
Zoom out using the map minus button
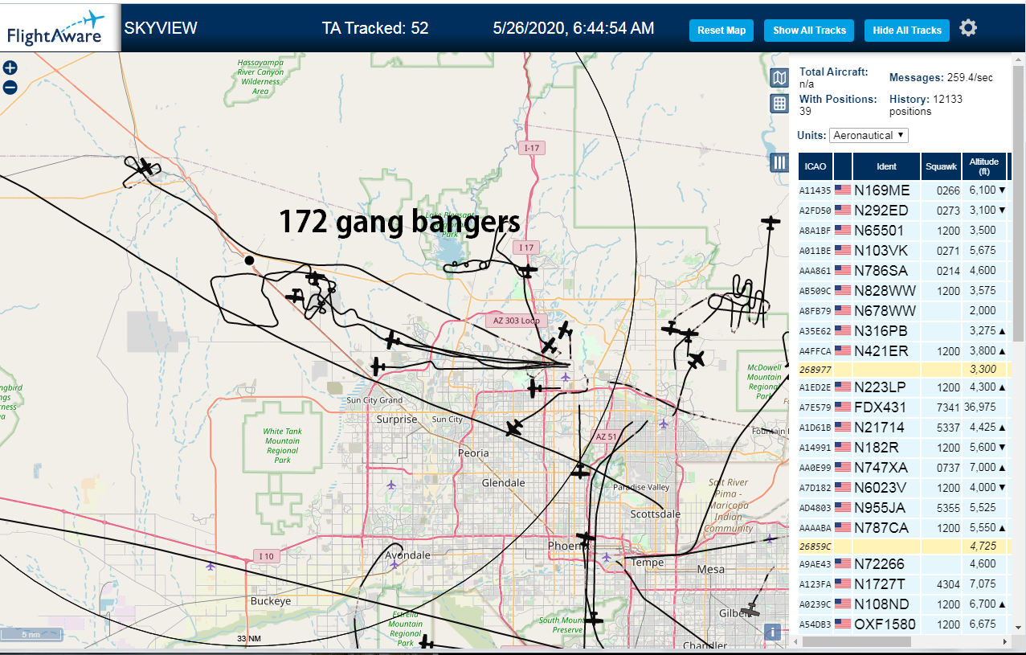pos(10,88)
